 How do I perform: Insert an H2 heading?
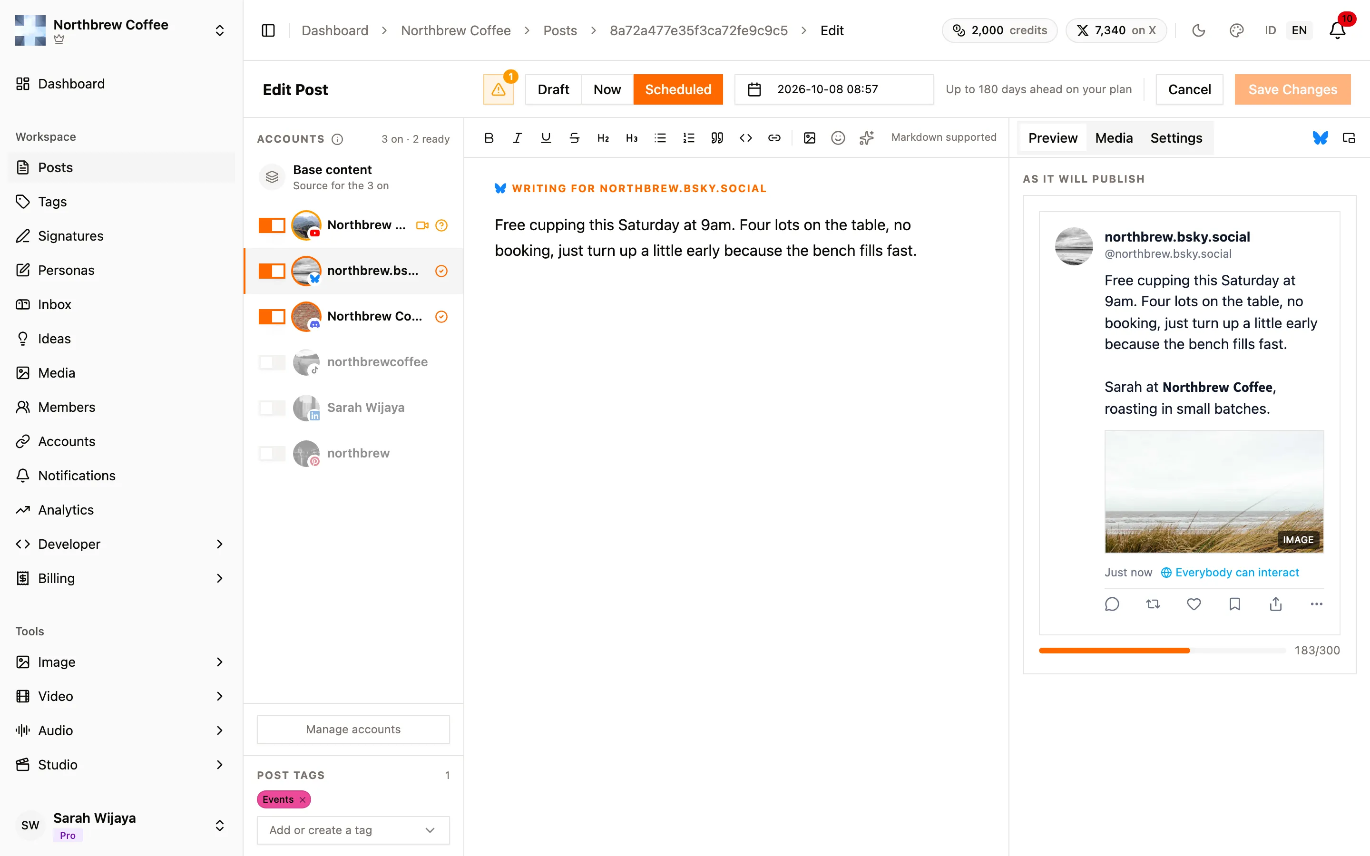pos(603,137)
